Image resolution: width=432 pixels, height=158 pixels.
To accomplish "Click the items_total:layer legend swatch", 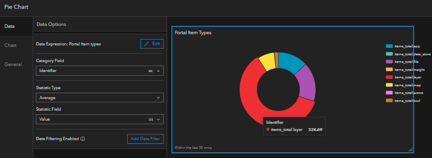I will 389,78.
